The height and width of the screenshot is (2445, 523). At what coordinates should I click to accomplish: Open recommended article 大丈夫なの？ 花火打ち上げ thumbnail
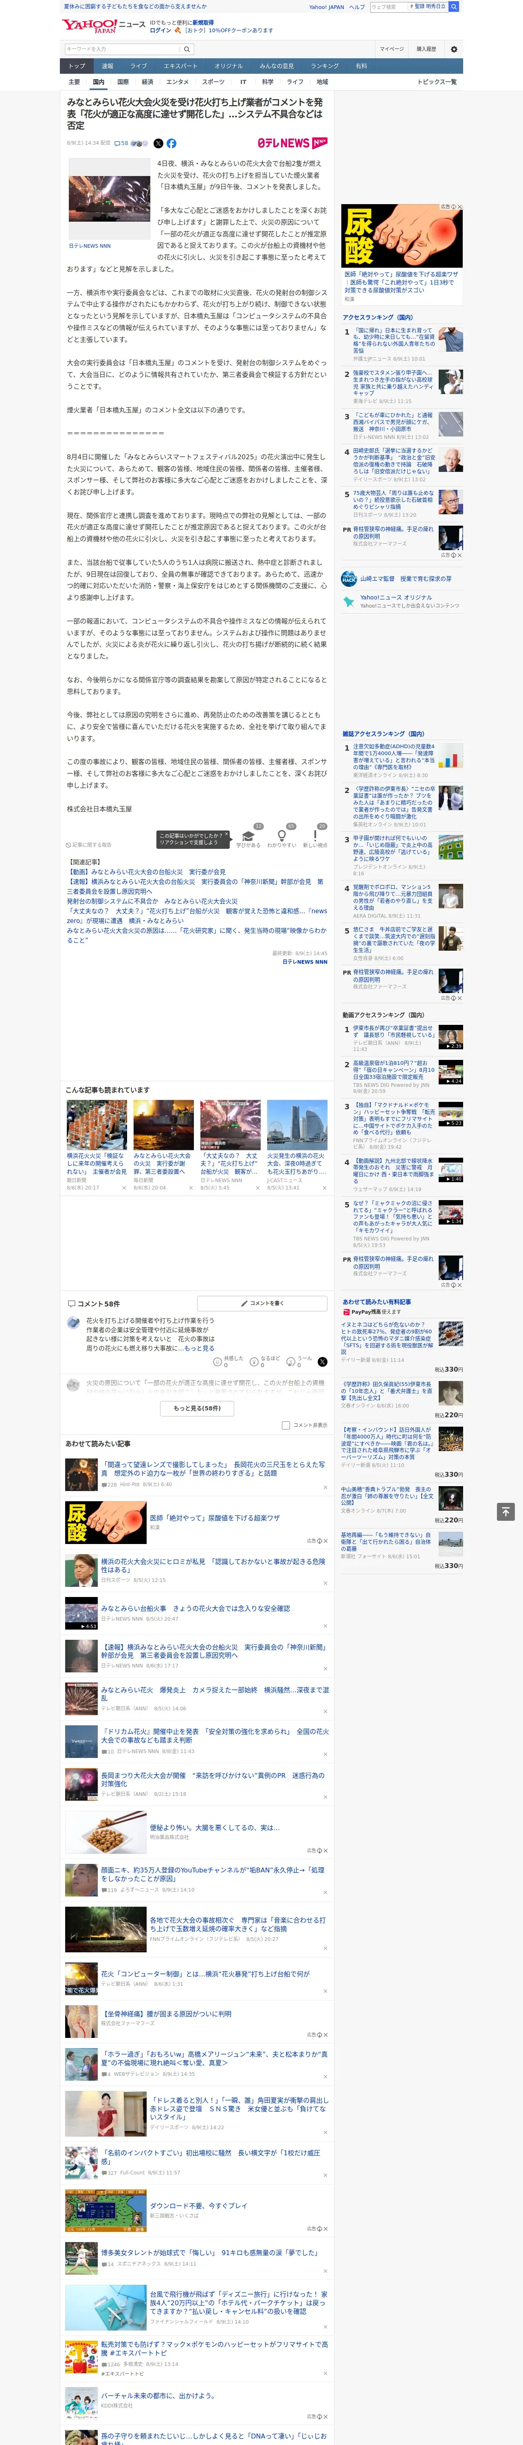click(231, 1125)
